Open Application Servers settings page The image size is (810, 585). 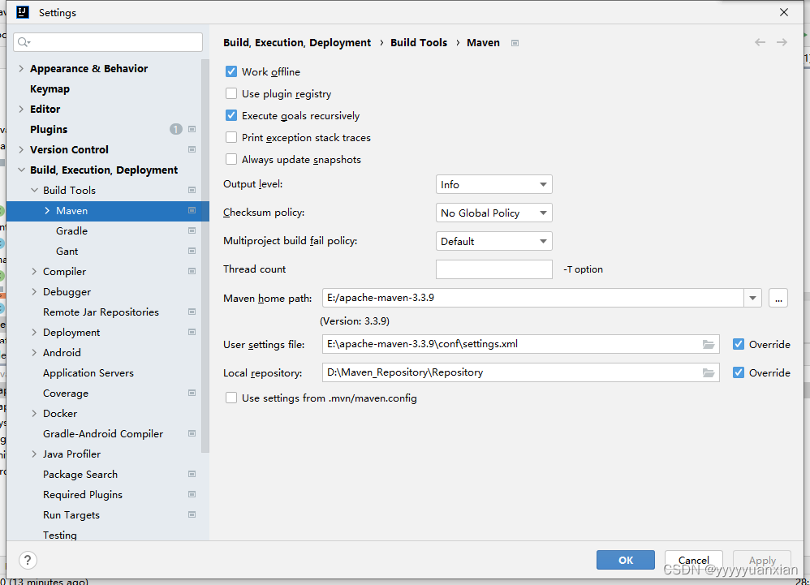tap(88, 372)
